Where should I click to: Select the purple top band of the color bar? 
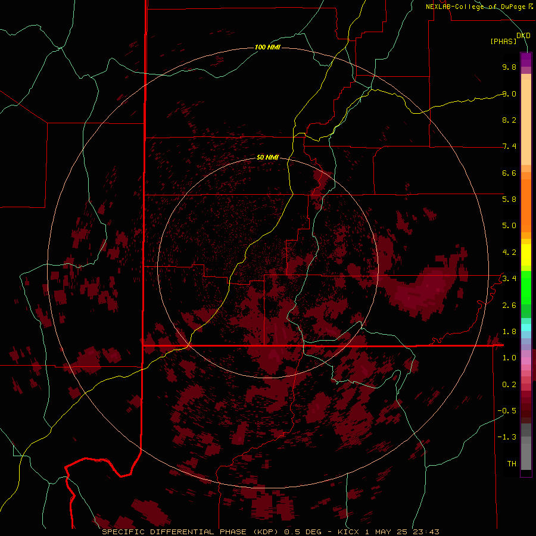pos(526,60)
